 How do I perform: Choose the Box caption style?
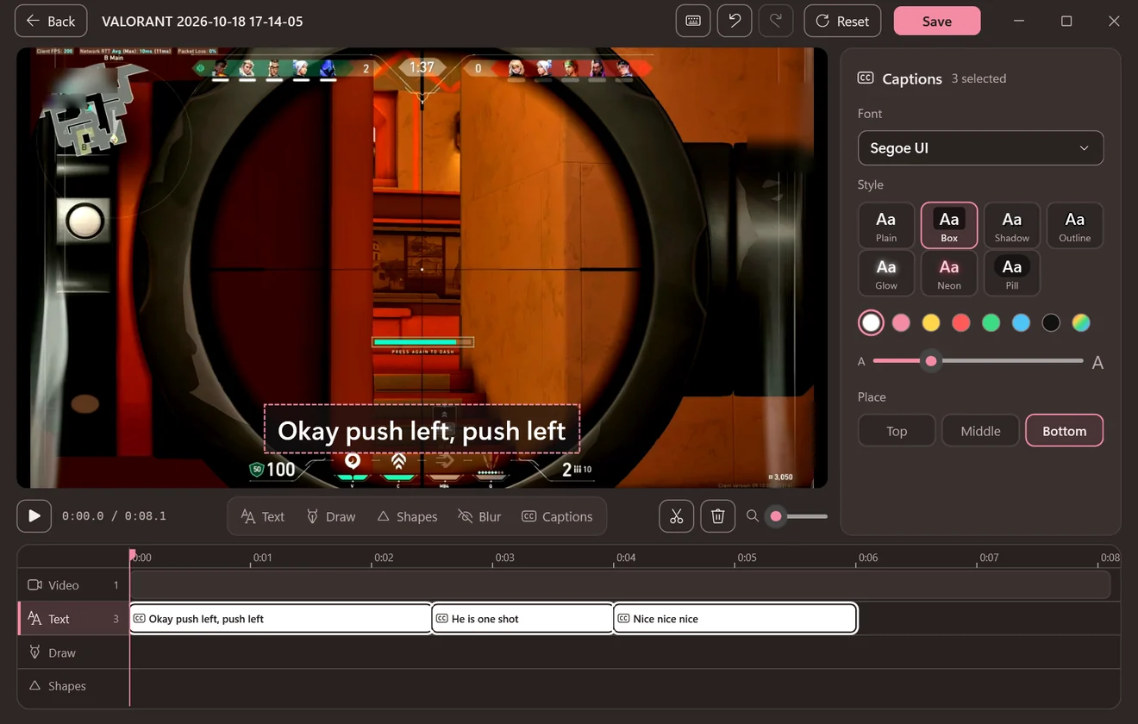[949, 226]
